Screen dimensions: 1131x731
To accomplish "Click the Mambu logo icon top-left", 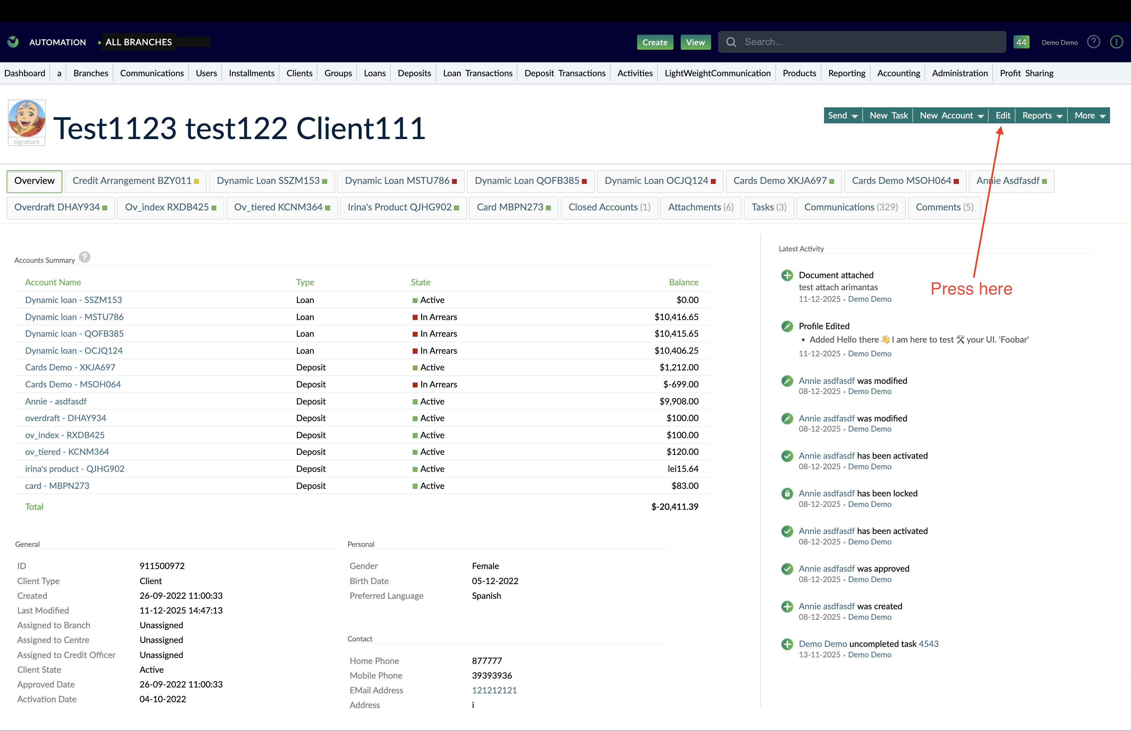I will pos(13,42).
